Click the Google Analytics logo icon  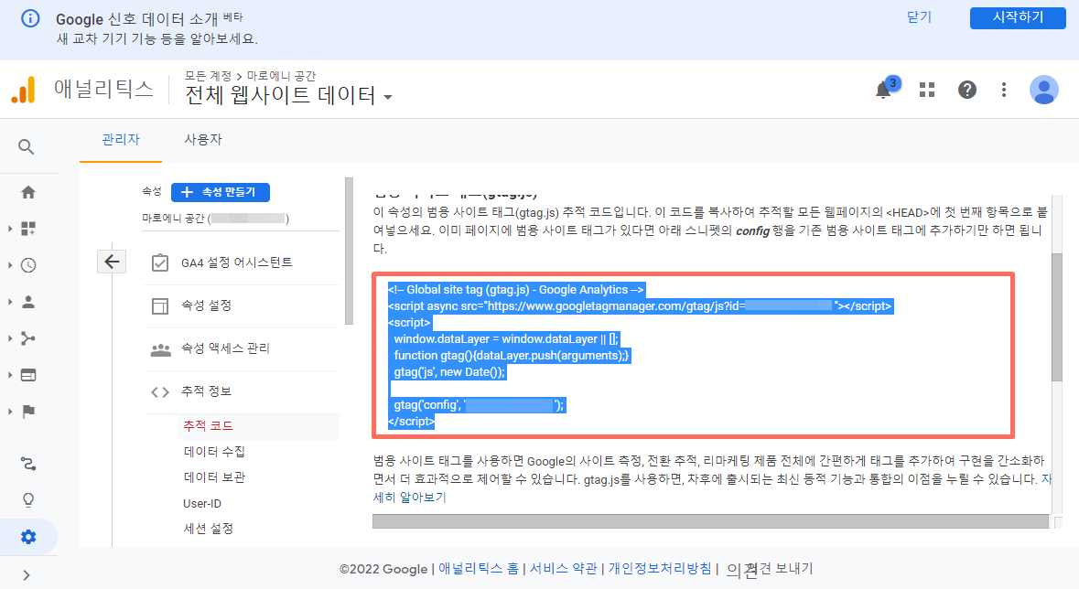(x=24, y=91)
